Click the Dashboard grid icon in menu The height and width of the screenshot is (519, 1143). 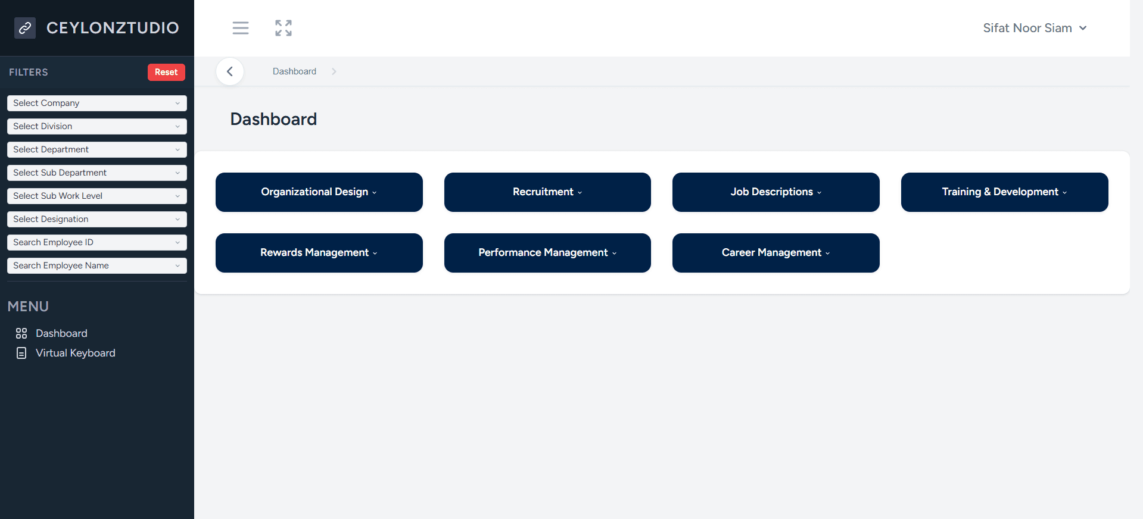(x=21, y=333)
